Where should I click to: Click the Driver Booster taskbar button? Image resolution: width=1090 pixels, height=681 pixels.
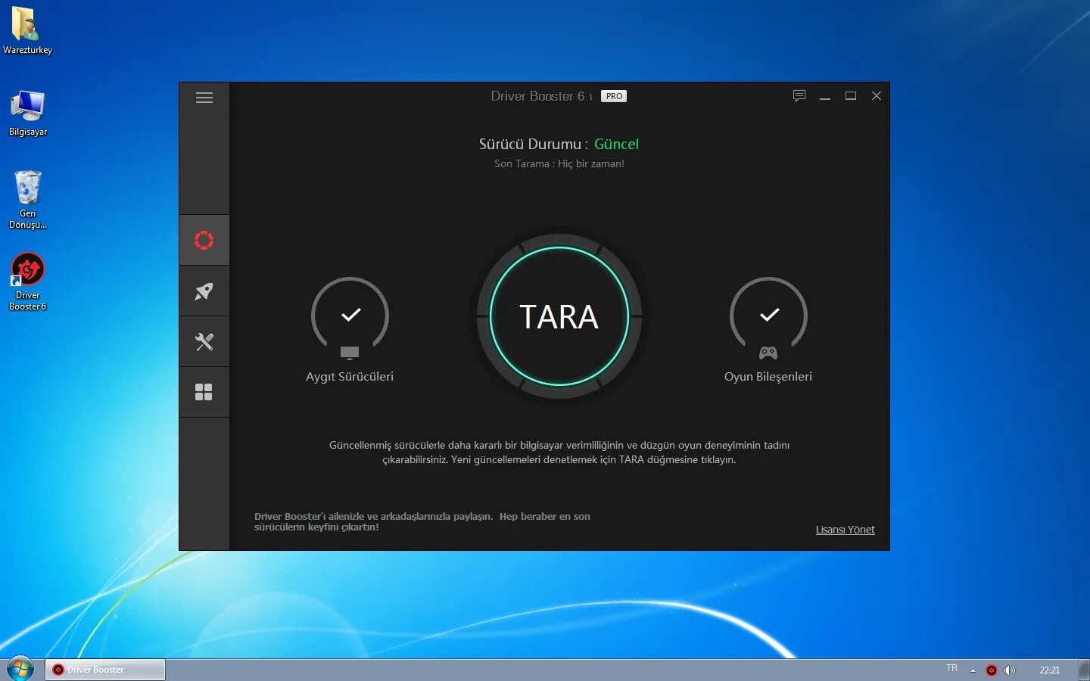[104, 670]
